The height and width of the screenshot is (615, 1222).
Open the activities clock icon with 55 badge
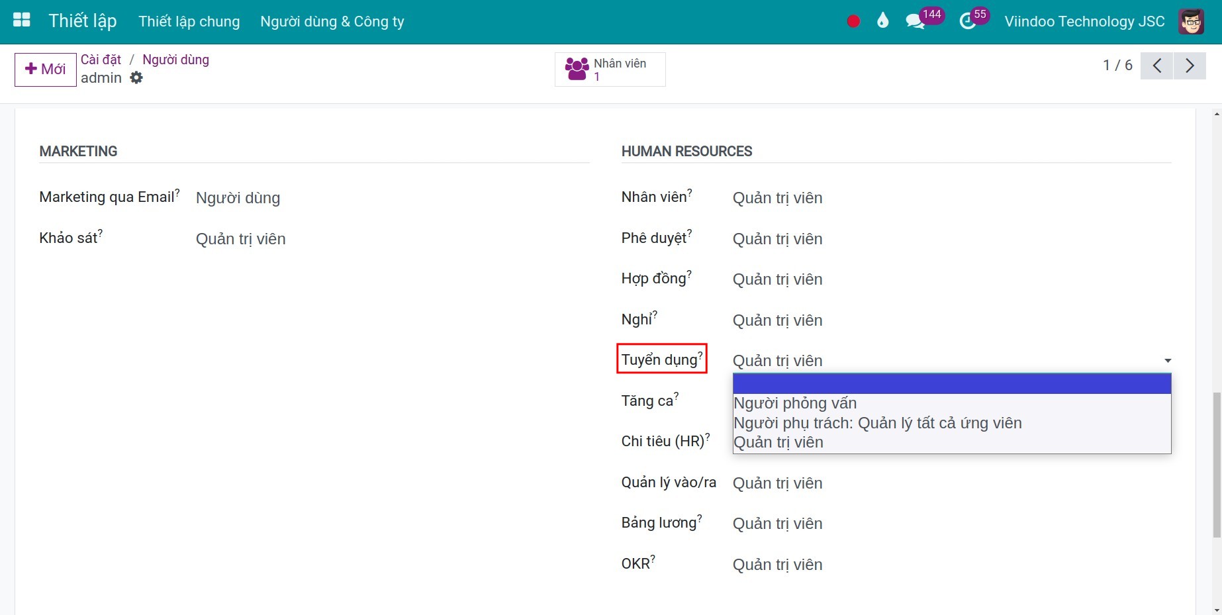tap(967, 22)
